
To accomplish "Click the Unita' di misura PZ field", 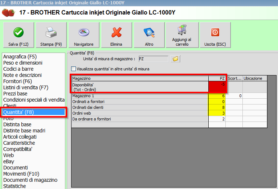I will pos(154,59).
